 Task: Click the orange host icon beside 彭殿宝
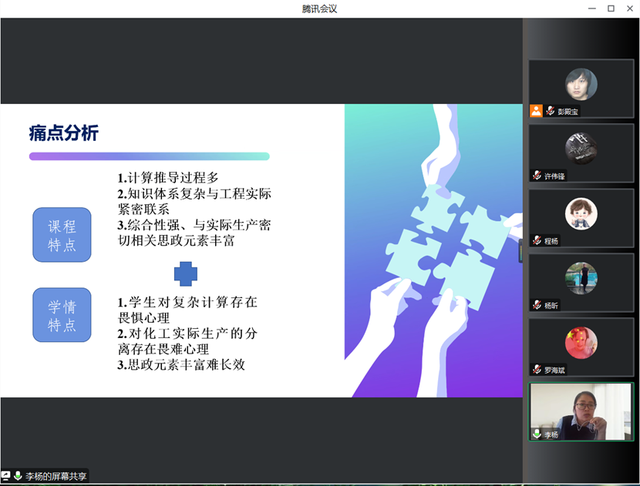click(x=536, y=111)
